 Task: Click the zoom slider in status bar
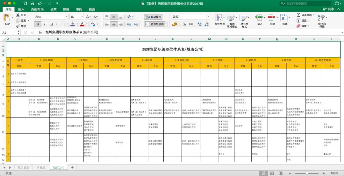(307, 173)
